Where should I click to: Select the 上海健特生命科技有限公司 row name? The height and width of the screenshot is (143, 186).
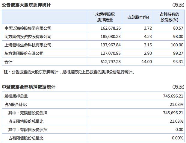pyautogui.click(x=28, y=45)
